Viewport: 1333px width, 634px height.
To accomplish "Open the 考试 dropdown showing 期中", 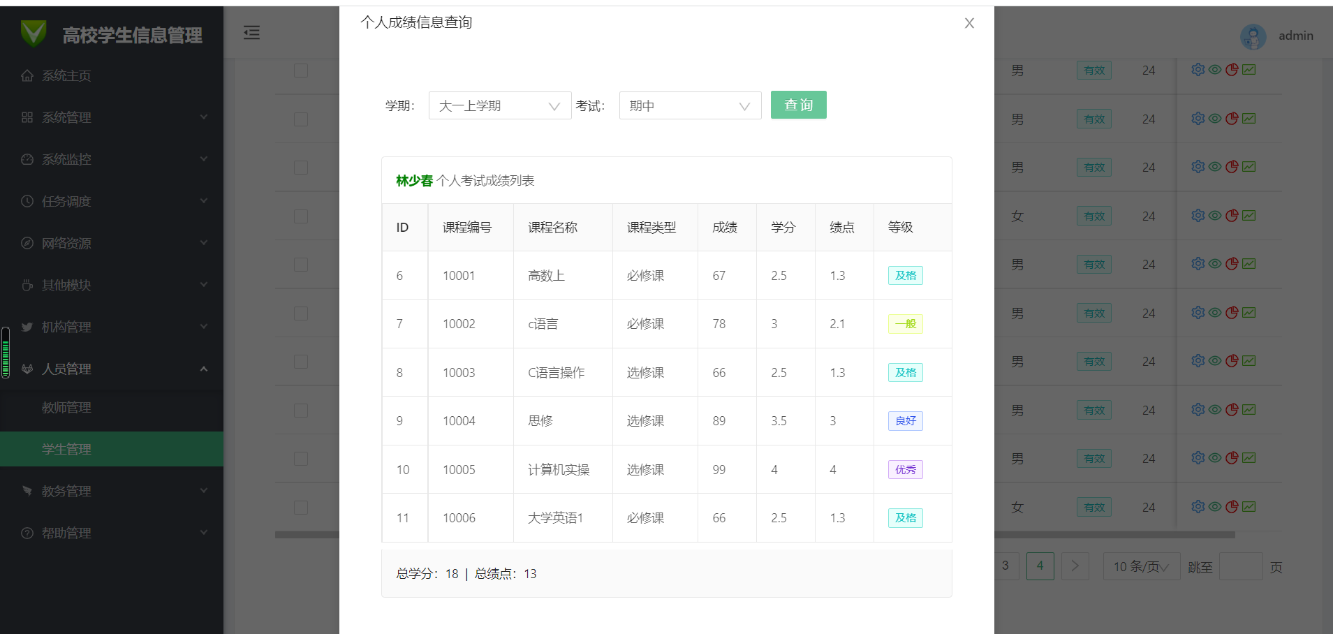I will coord(690,105).
